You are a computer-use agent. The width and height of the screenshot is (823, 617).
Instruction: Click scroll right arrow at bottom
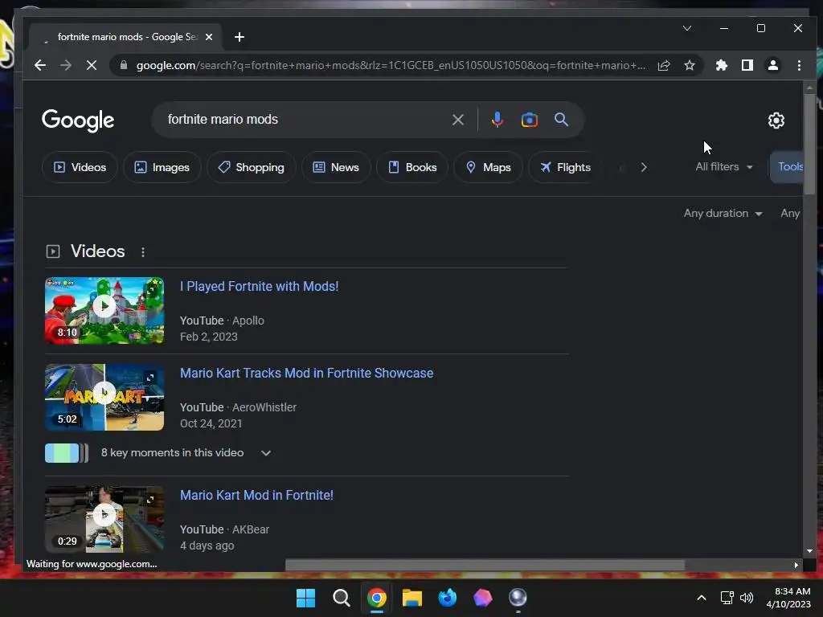tap(796, 565)
